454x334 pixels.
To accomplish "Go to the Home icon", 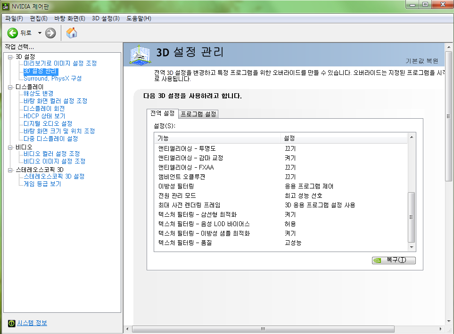I will 72,33.
